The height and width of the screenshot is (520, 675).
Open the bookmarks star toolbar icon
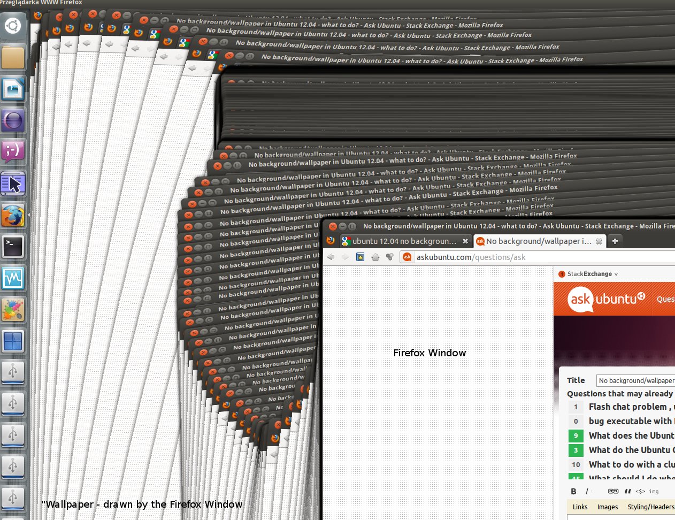pos(360,257)
